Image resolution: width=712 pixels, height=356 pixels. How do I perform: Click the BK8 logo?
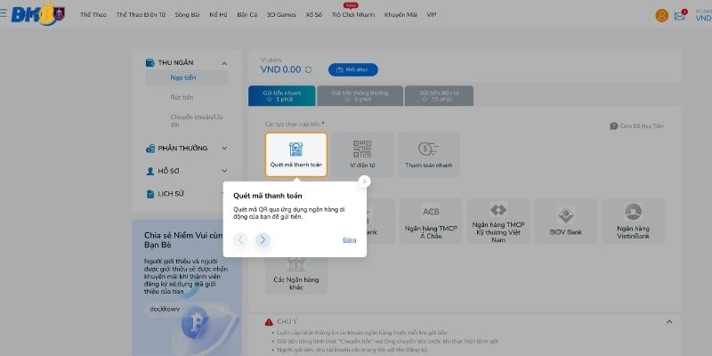point(38,13)
